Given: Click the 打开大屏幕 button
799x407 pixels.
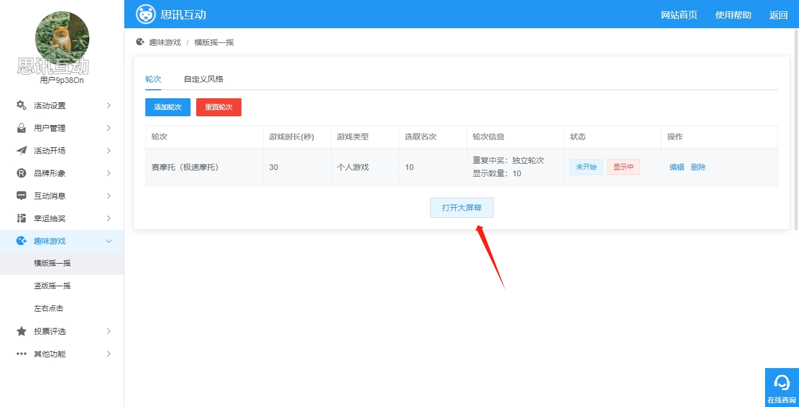Looking at the screenshot, I should pyautogui.click(x=462, y=208).
